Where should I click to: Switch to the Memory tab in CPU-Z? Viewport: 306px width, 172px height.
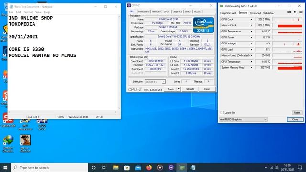click(x=156, y=11)
